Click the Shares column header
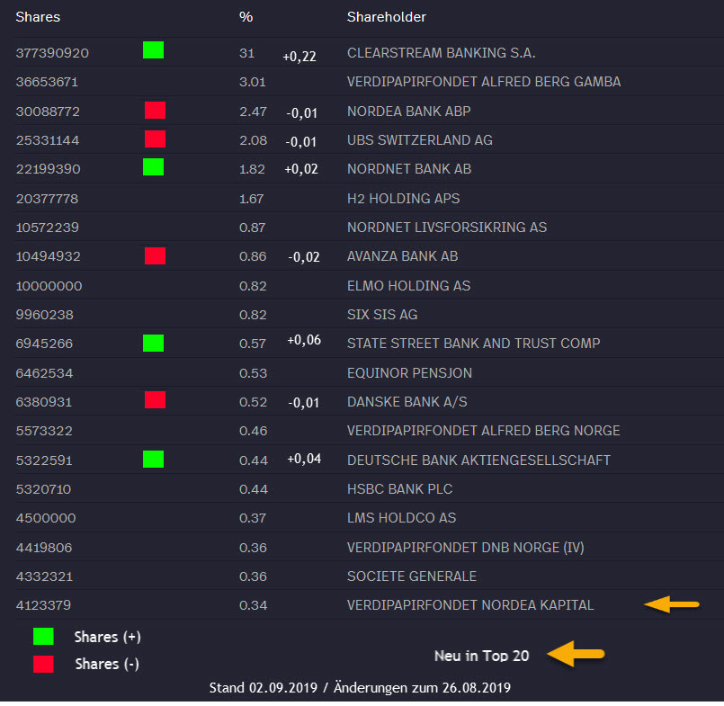The image size is (724, 706). [x=38, y=17]
